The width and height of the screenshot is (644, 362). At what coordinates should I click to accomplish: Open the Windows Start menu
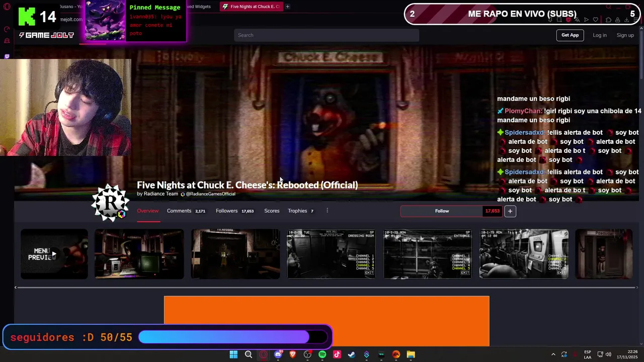pyautogui.click(x=233, y=354)
